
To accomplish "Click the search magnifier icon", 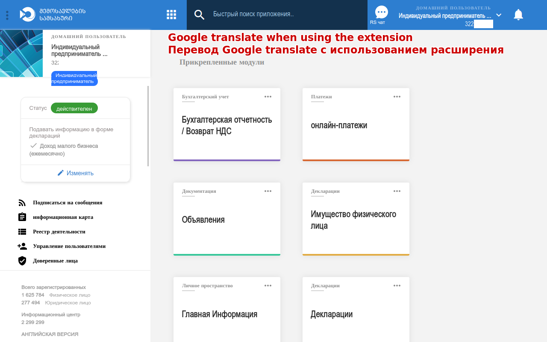I will 199,14.
